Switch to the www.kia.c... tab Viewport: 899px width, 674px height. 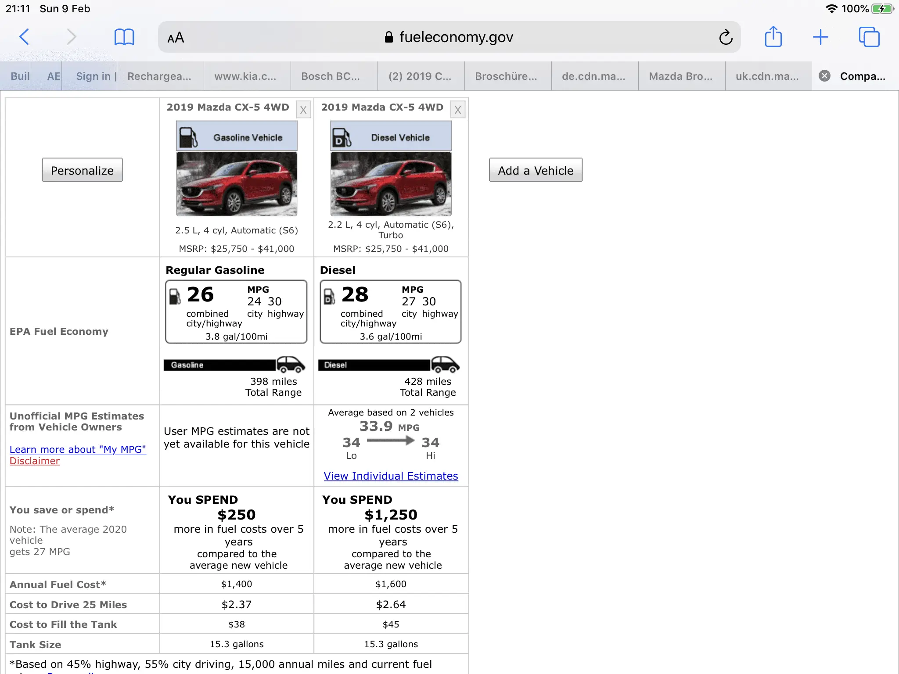pos(247,76)
